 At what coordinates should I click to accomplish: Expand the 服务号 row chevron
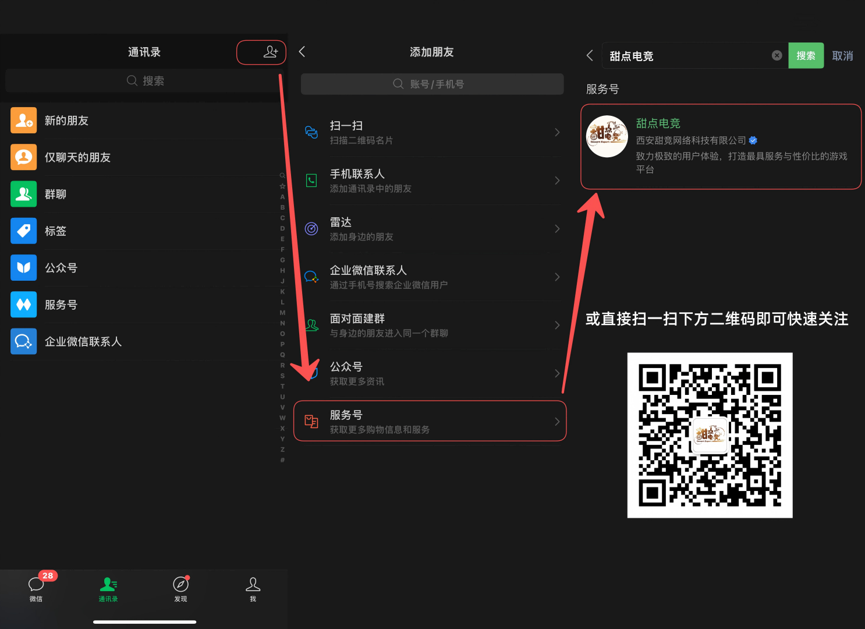click(x=557, y=422)
